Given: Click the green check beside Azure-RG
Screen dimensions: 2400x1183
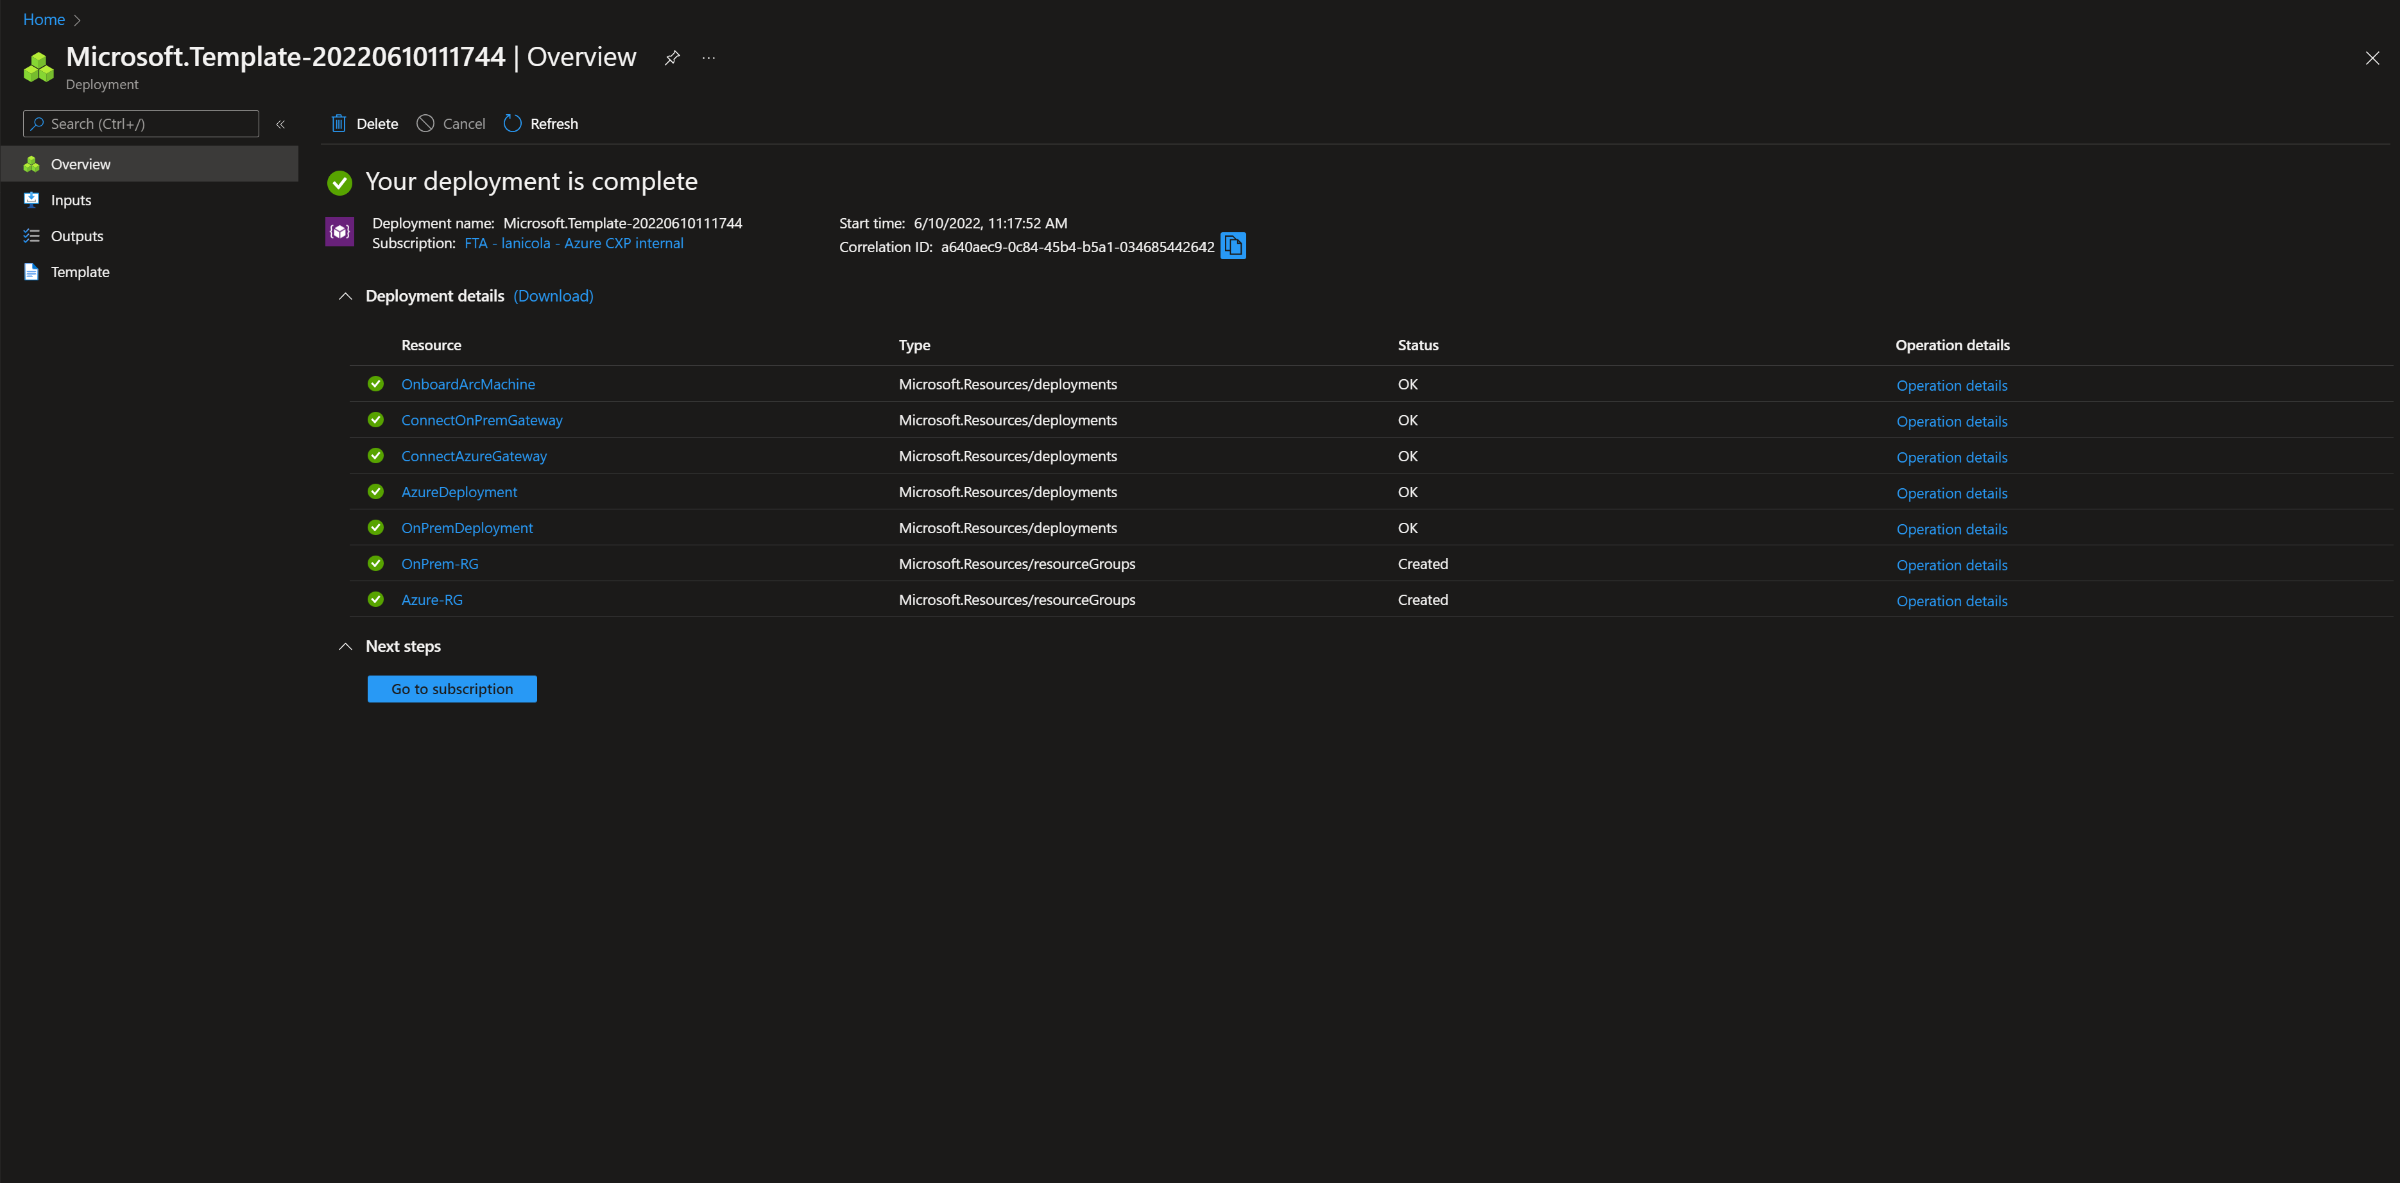Looking at the screenshot, I should [x=375, y=599].
